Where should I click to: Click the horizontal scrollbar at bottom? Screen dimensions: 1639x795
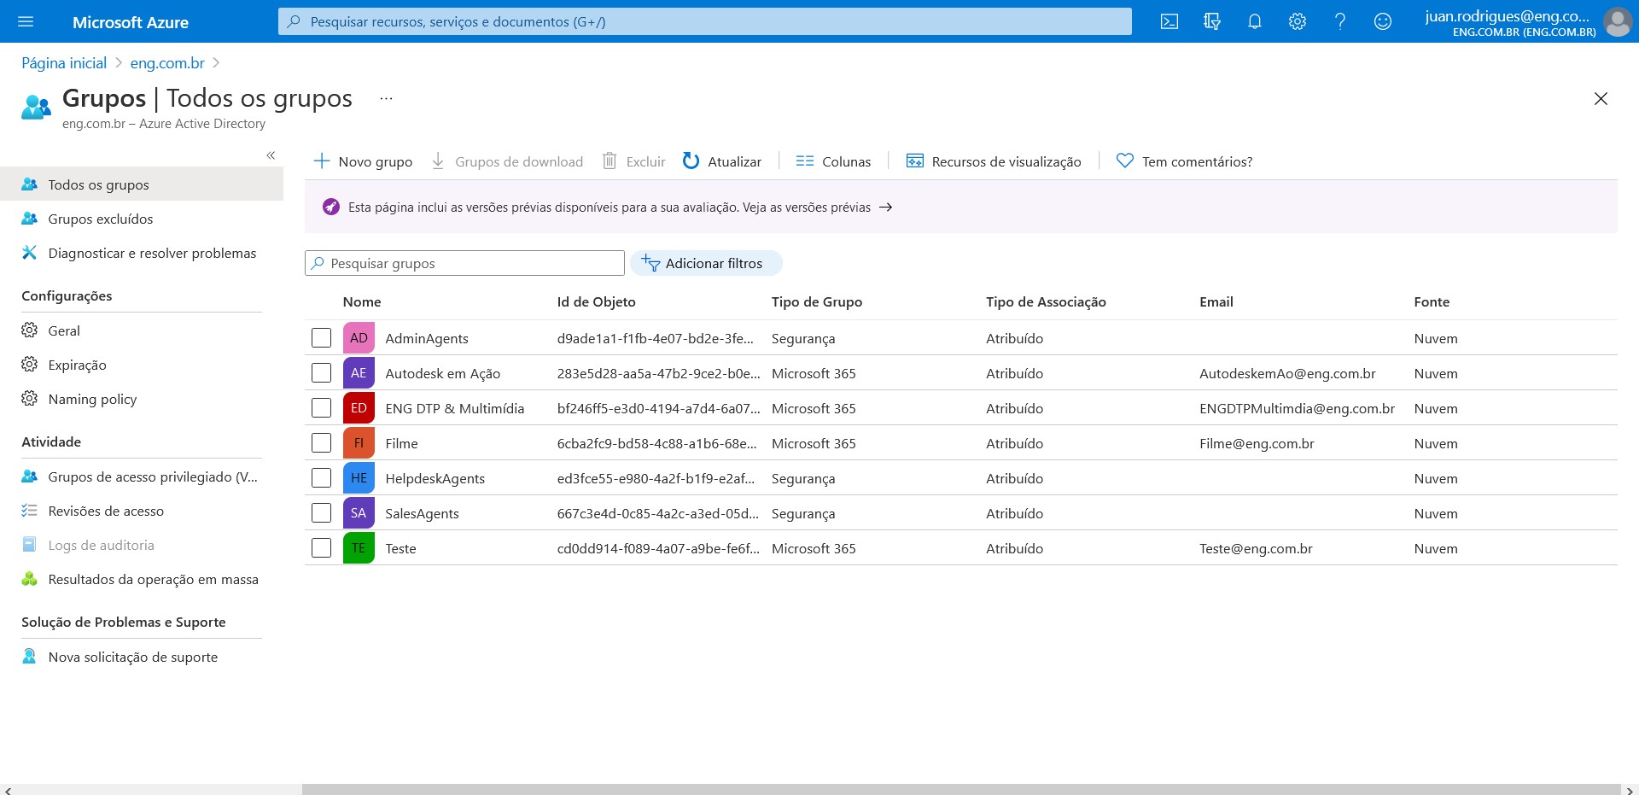tap(960, 790)
